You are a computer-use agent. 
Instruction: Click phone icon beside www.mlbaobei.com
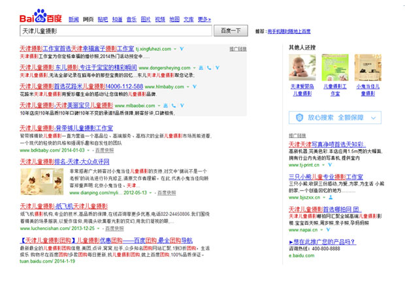174,105
